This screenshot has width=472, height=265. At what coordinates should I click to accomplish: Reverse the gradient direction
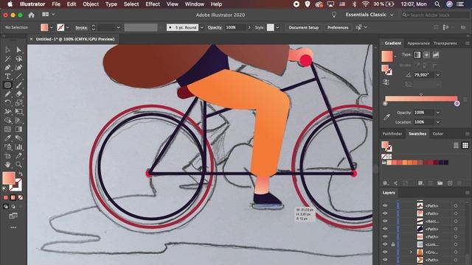(x=386, y=82)
